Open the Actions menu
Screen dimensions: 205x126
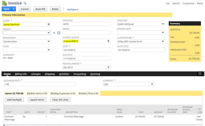pyautogui.click(x=73, y=9)
